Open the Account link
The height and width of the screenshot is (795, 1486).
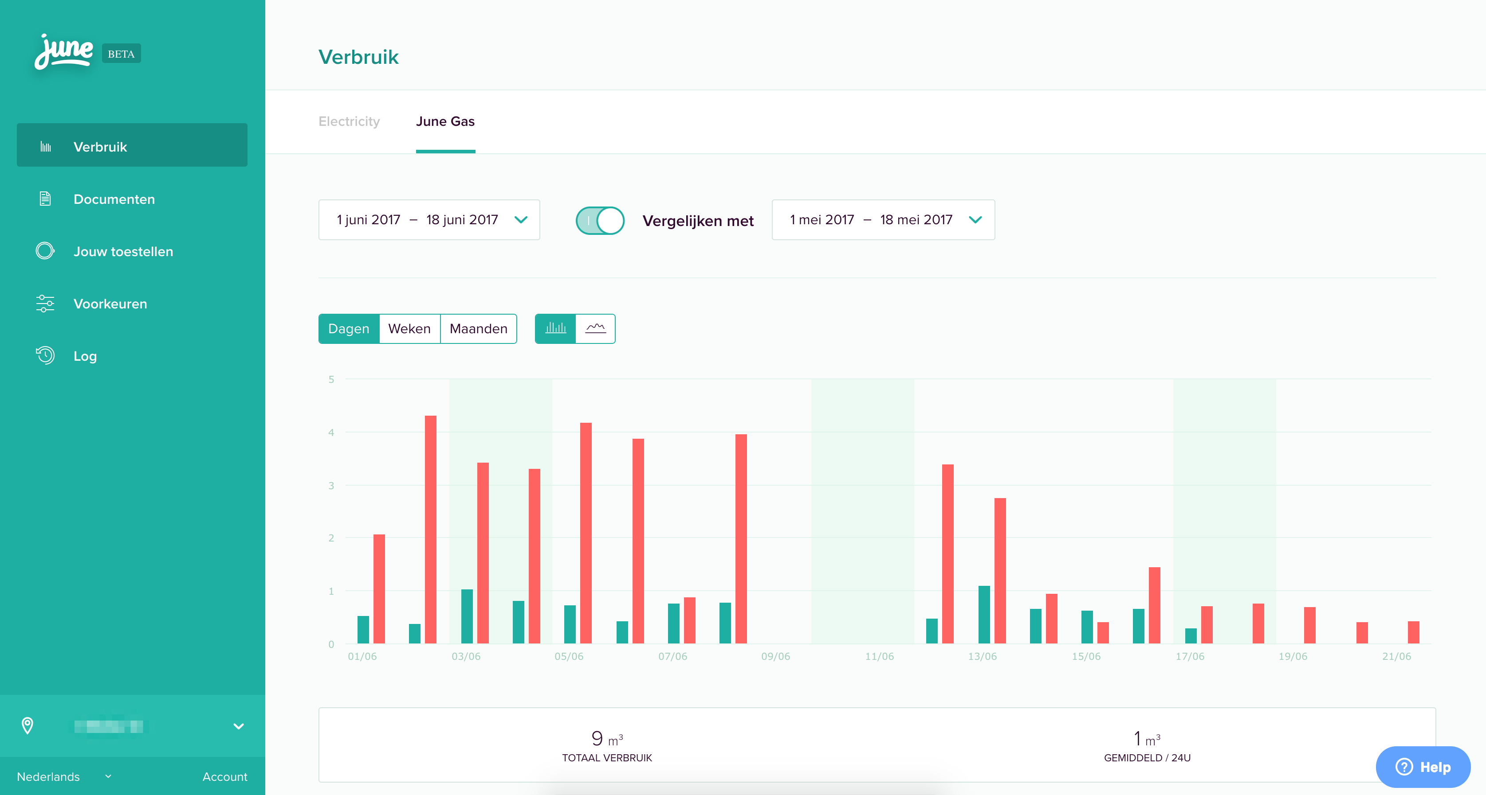pyautogui.click(x=224, y=776)
